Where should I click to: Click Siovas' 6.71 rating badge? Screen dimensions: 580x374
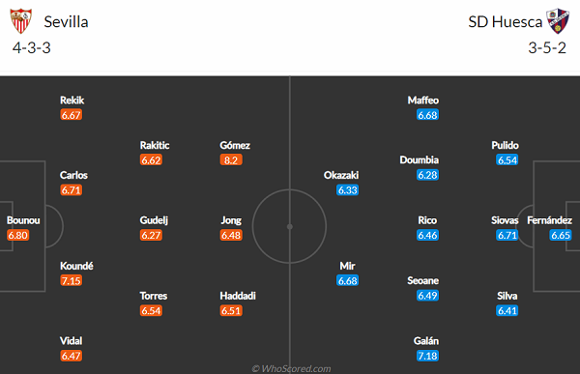pos(507,235)
